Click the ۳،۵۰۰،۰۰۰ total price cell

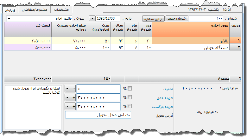(28, 40)
